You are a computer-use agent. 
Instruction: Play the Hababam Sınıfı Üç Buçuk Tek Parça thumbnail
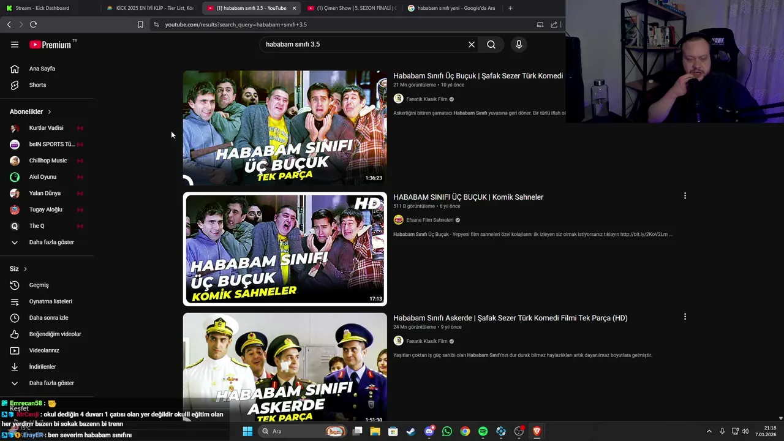285,128
